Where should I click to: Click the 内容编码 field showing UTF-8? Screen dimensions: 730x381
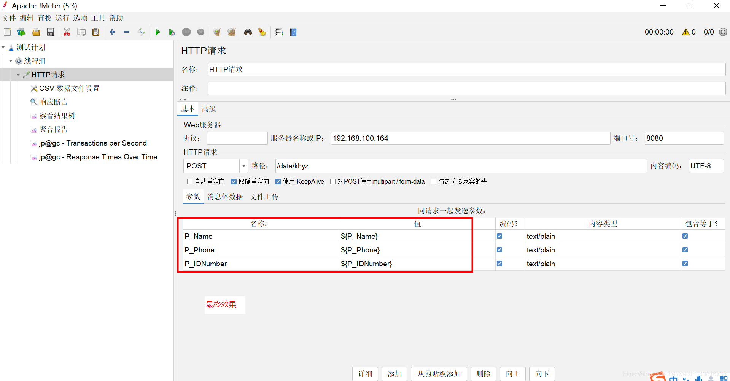[706, 166]
